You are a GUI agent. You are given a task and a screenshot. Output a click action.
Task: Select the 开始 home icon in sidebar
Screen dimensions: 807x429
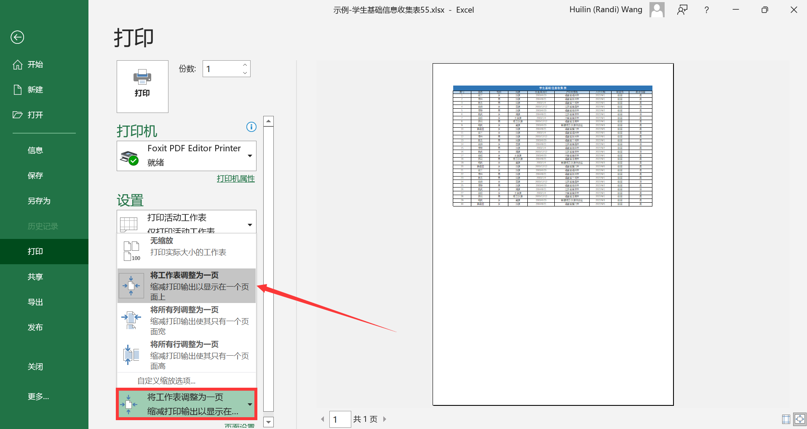(x=17, y=64)
